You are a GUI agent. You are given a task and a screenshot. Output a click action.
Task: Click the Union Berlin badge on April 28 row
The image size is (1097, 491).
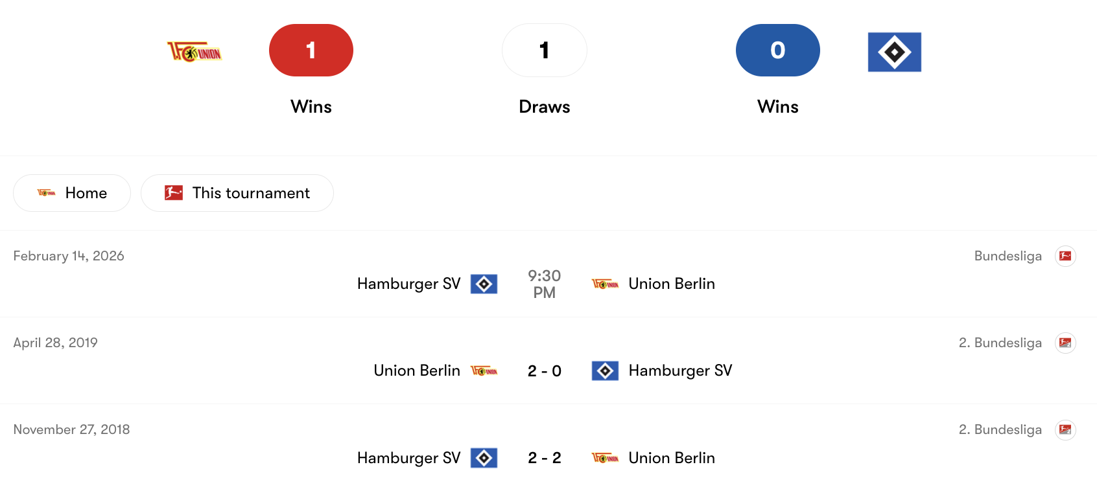pyautogui.click(x=483, y=371)
